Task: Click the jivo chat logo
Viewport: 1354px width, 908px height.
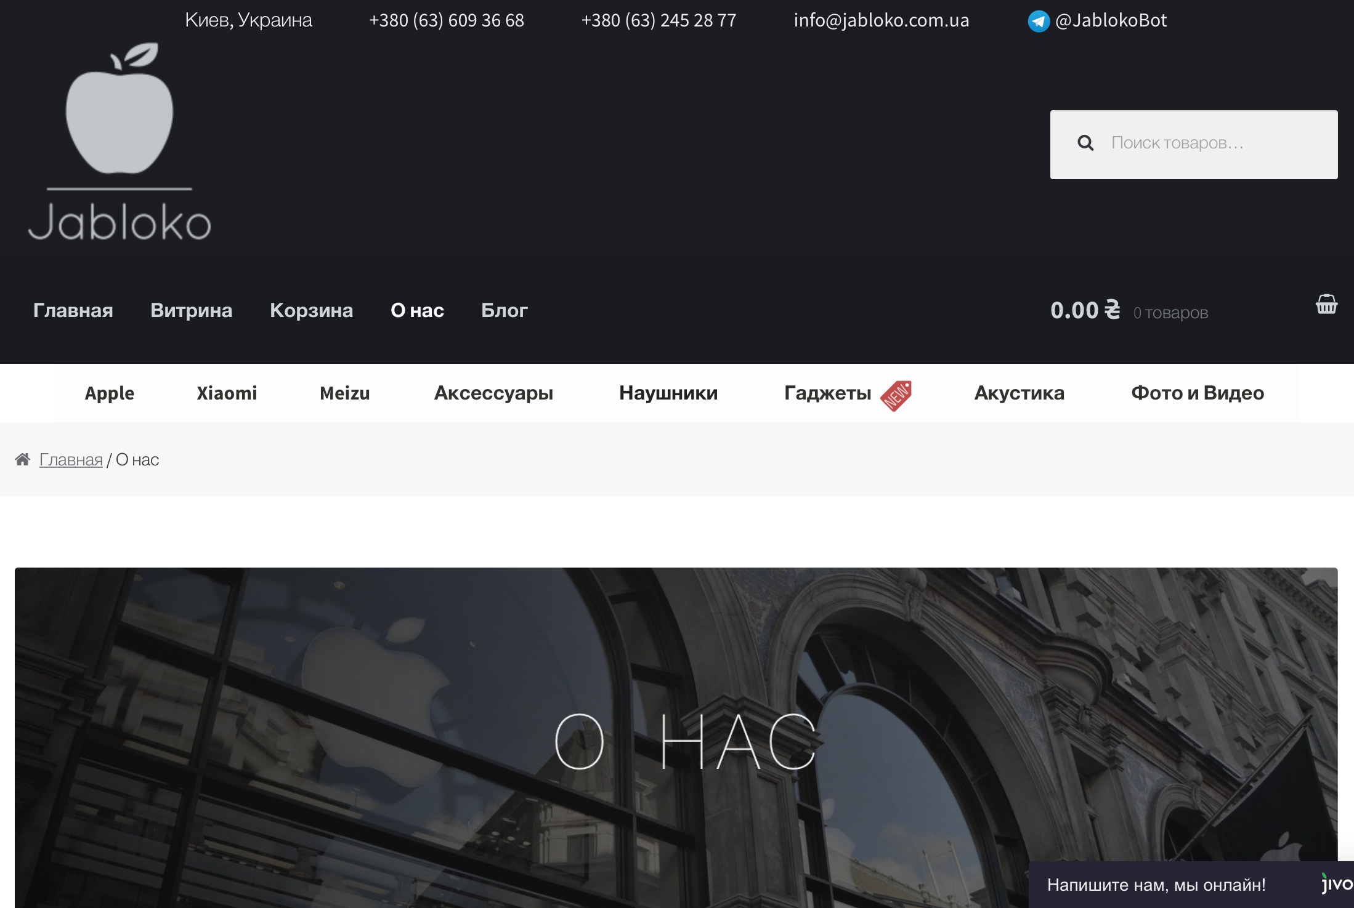Action: point(1336,883)
